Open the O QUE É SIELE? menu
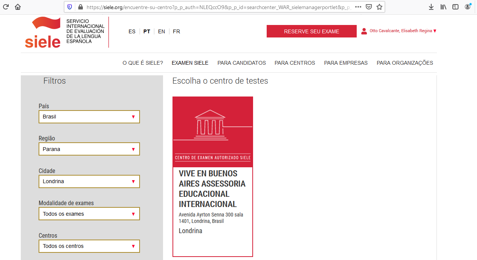The image size is (477, 260). click(x=143, y=63)
